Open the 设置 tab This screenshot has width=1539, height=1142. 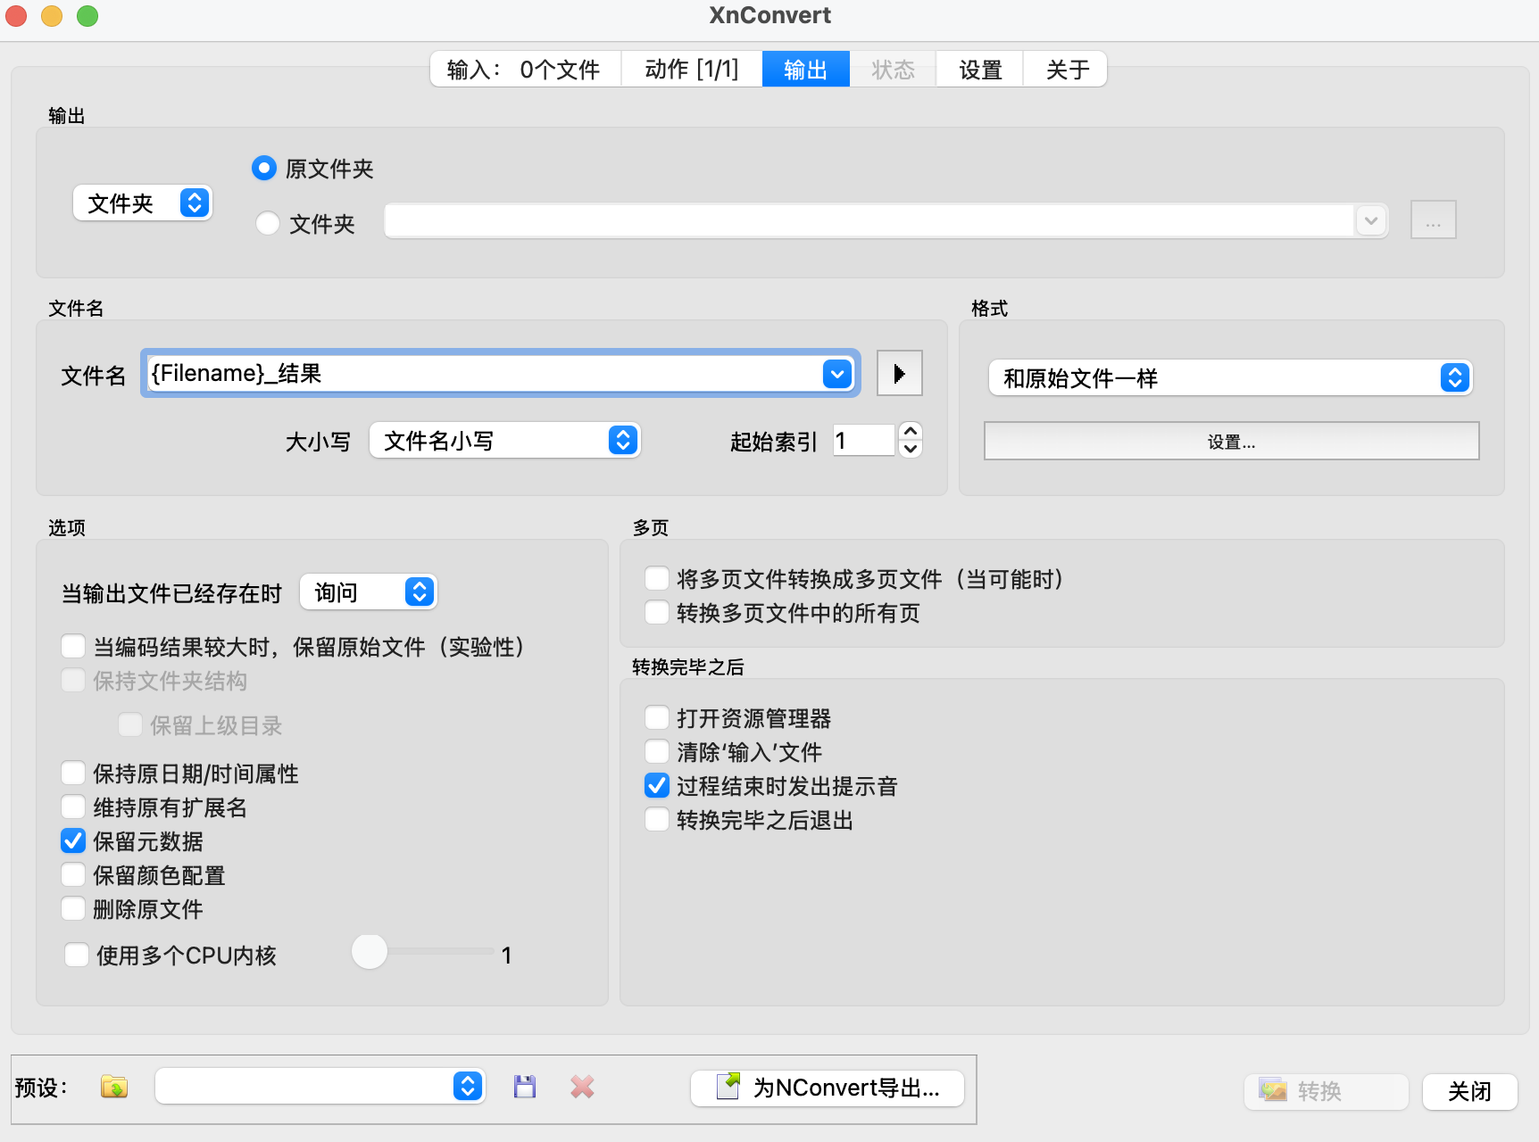coord(980,70)
